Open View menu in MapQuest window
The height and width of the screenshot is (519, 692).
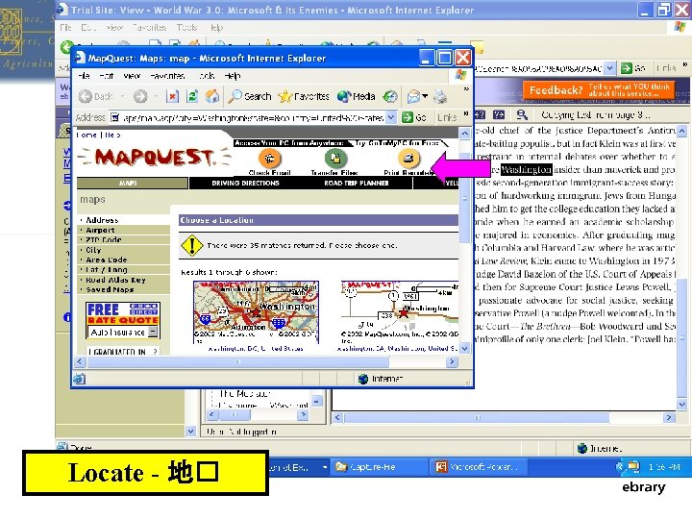click(132, 76)
